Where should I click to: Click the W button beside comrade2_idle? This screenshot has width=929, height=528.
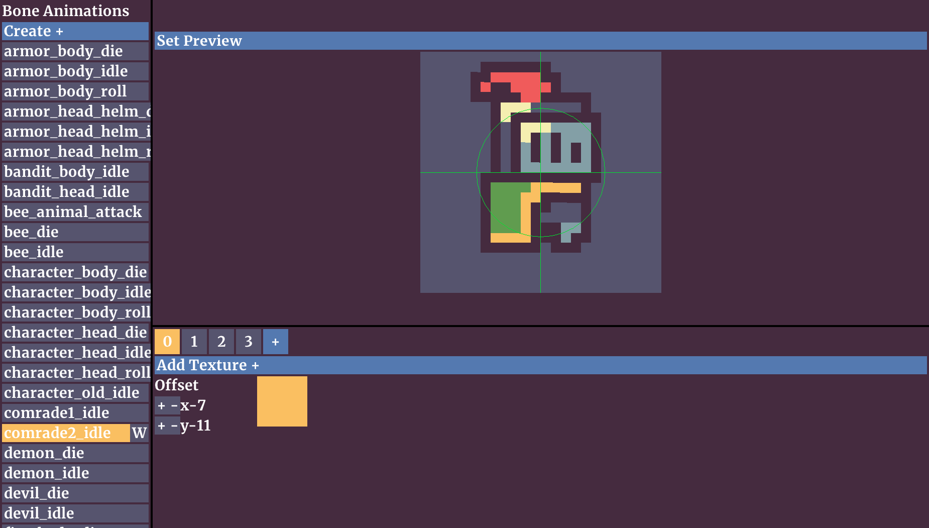coord(139,433)
